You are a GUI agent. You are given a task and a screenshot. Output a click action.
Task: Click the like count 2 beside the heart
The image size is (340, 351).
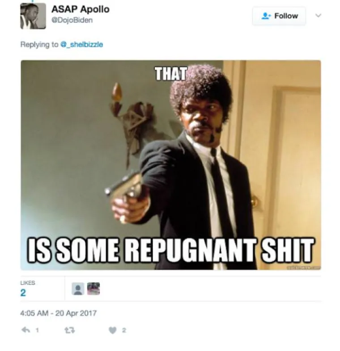124,330
